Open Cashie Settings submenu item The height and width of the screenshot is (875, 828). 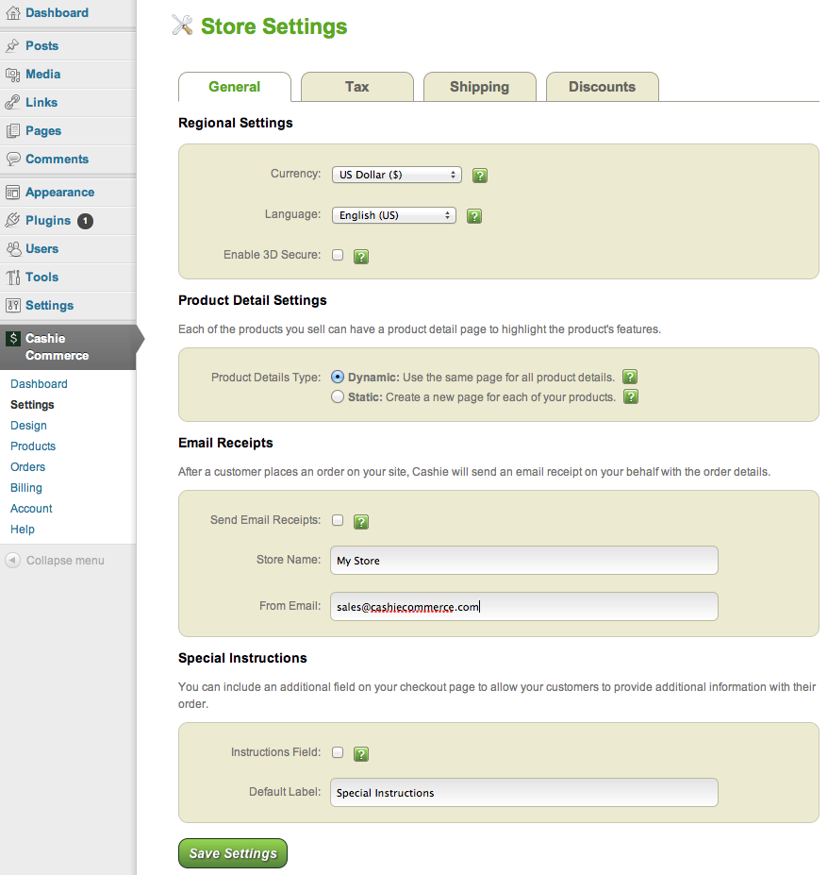pos(32,405)
